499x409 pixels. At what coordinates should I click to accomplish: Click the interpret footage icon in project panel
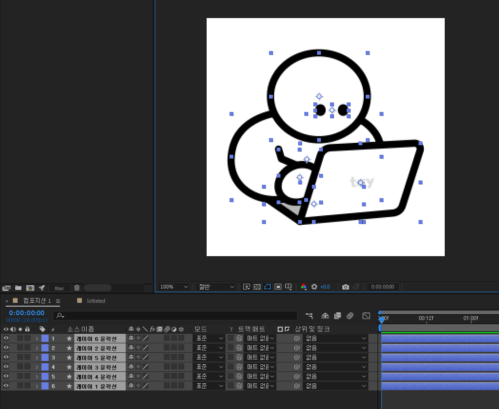pos(6,288)
